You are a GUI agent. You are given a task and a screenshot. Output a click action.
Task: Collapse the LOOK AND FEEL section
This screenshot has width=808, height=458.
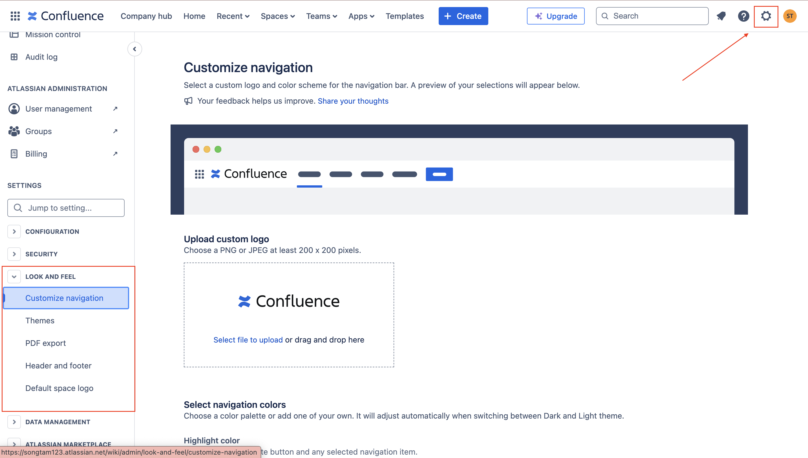14,277
